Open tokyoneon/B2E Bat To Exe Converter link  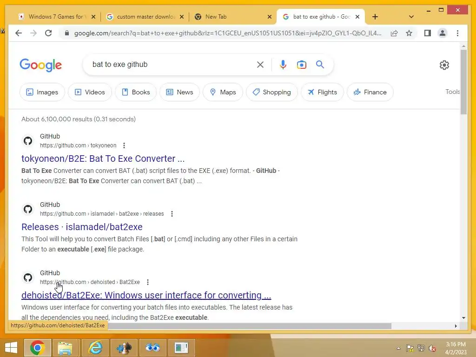point(103,159)
